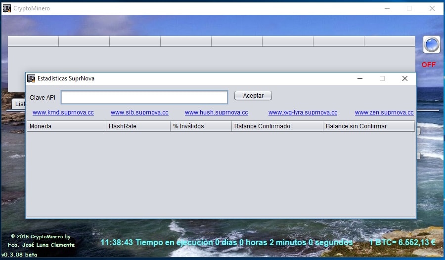Click the % Inválidos column header

point(201,126)
